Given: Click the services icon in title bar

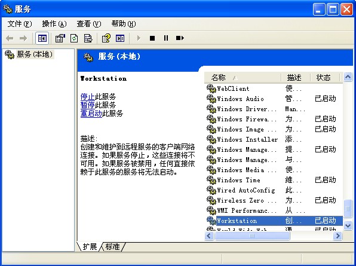Looking at the screenshot, I should coord(8,9).
